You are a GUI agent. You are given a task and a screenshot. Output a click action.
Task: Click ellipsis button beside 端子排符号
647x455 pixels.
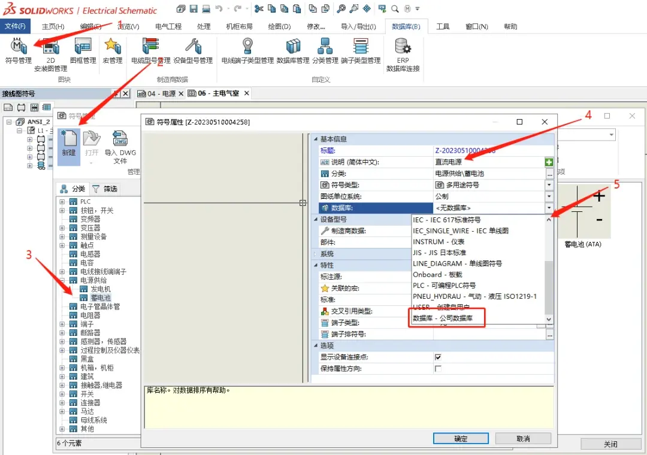[549, 335]
